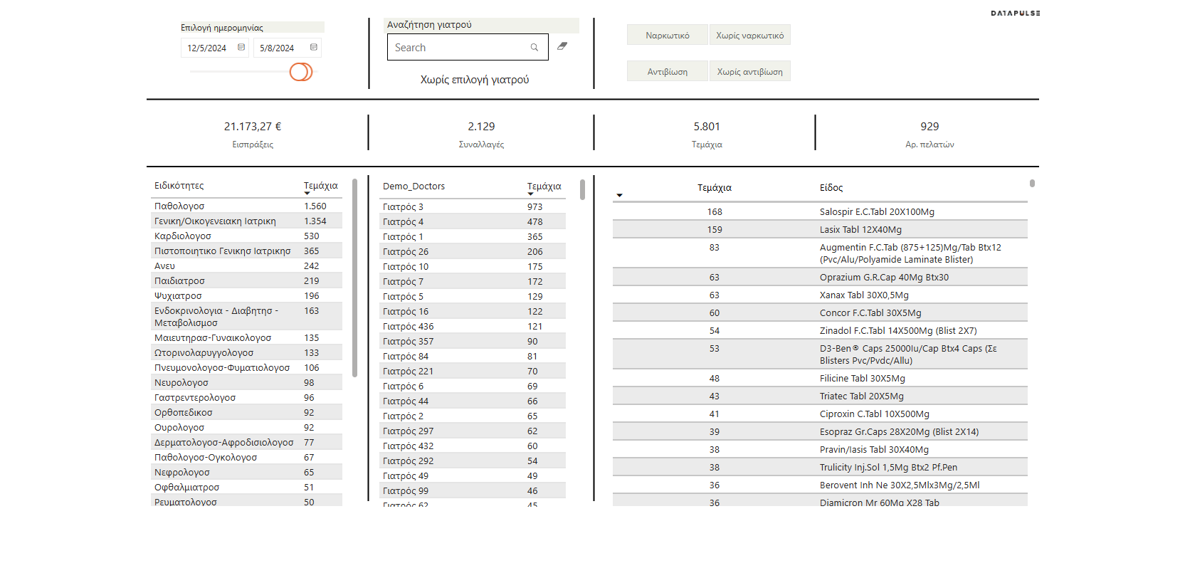Select the Ναρκωτικό filter button
Viewport: 1185px width, 573px height.
click(x=668, y=35)
